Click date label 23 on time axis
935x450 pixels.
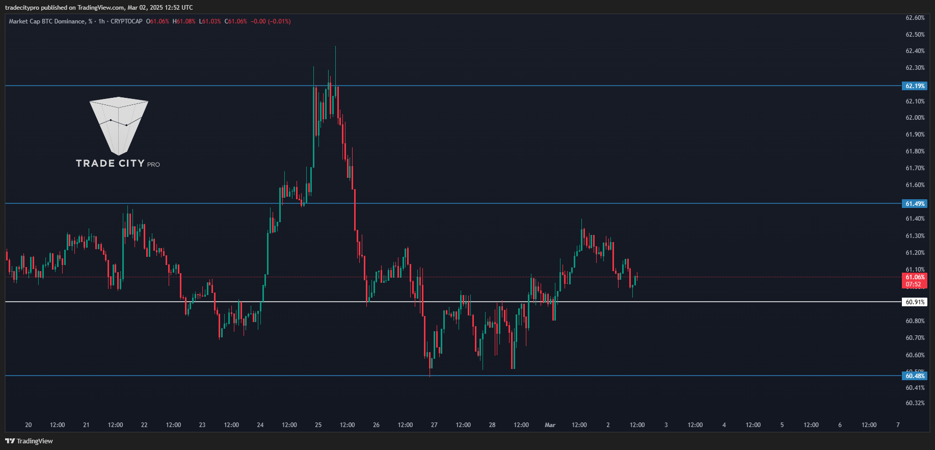tap(202, 425)
